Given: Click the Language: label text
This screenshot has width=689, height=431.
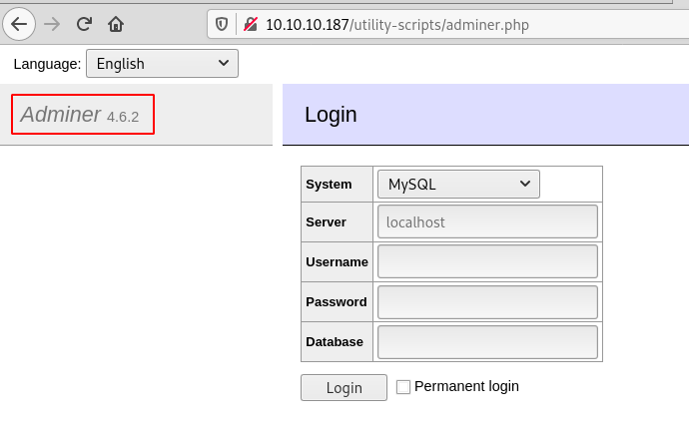Looking at the screenshot, I should pyautogui.click(x=47, y=64).
